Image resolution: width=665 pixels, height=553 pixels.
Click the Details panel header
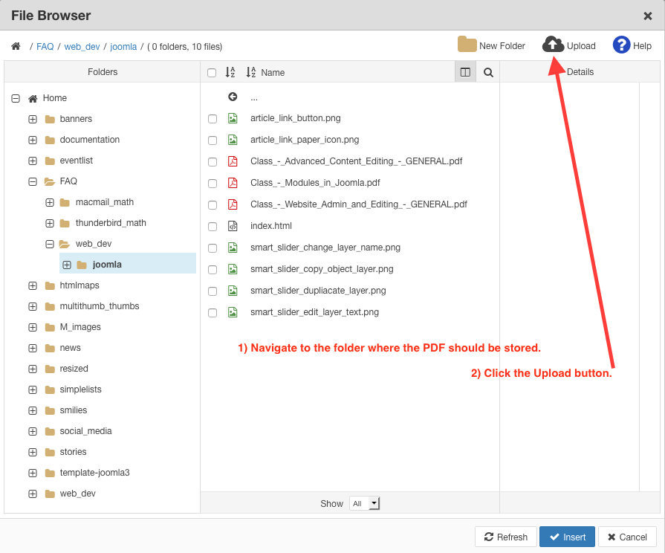point(580,71)
